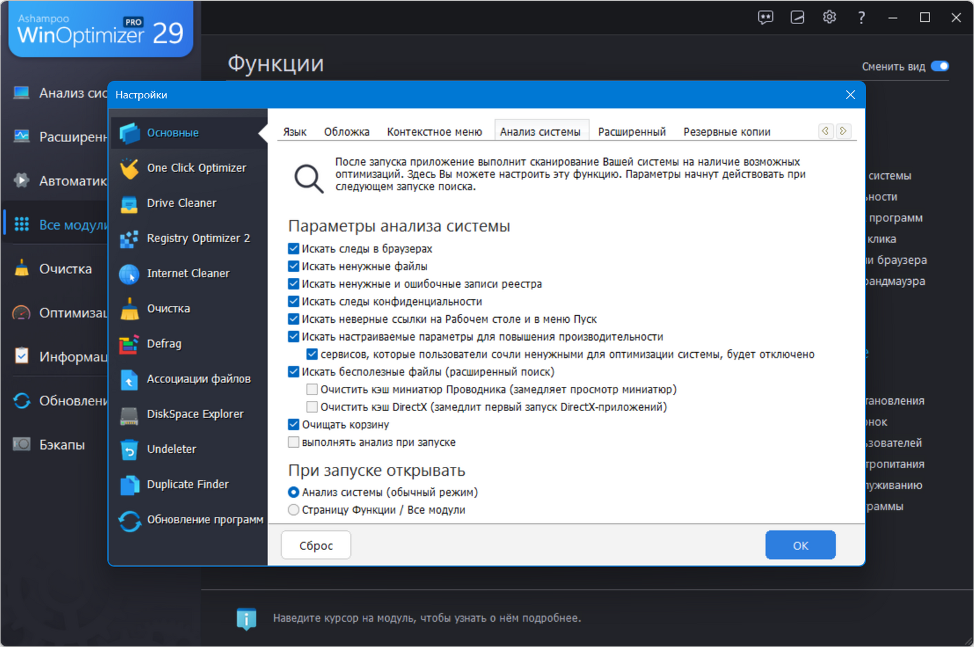Uncheck Искать настраиваемые параметры для повышения производительности
974x647 pixels.
(294, 337)
